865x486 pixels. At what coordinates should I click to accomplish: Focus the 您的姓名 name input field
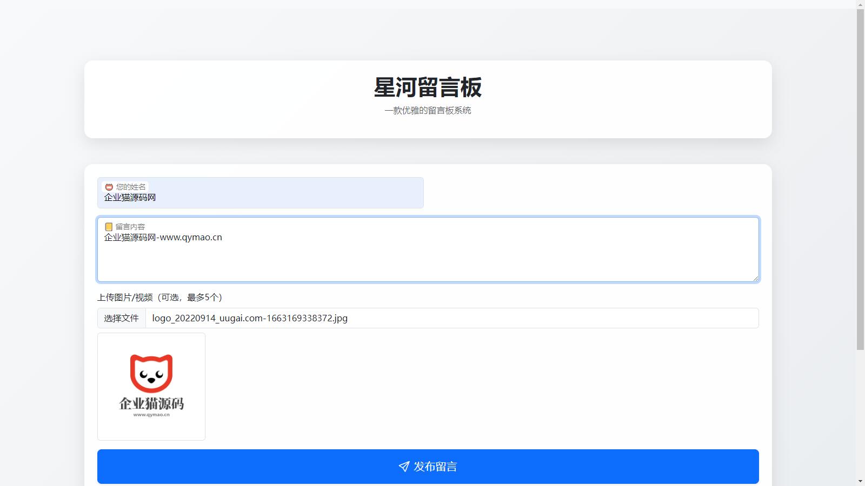259,198
